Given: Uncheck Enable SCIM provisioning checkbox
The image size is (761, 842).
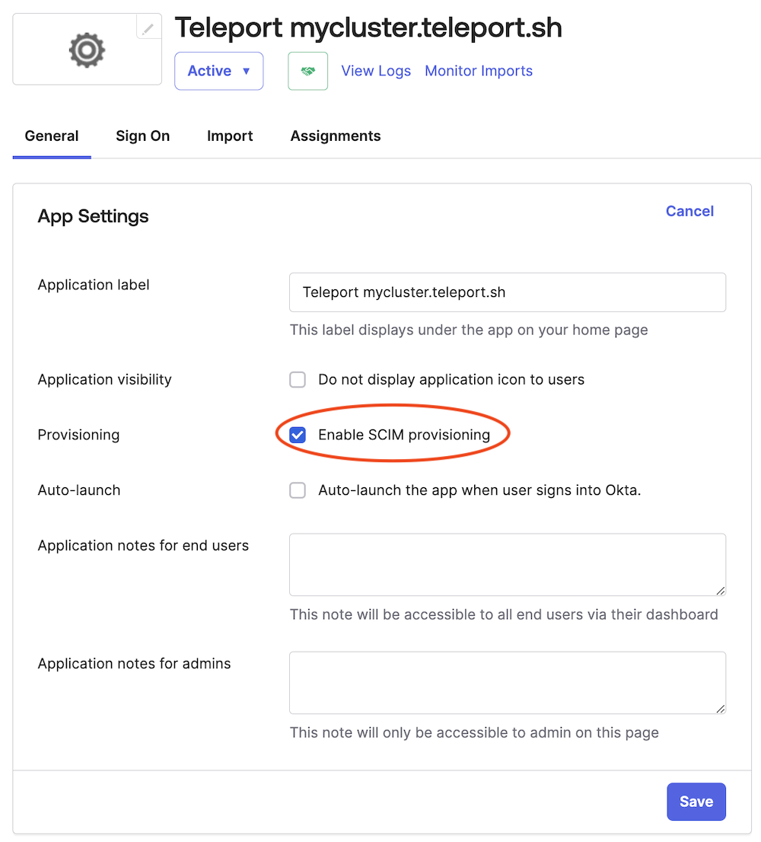Looking at the screenshot, I should (298, 435).
